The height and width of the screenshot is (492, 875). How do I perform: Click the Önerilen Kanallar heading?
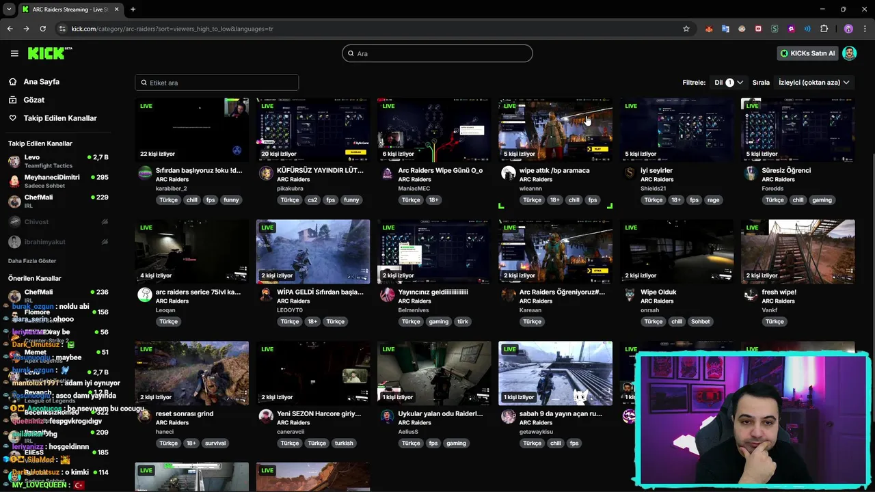click(x=35, y=279)
